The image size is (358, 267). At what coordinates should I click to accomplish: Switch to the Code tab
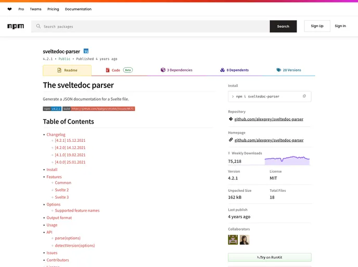pyautogui.click(x=119, y=70)
